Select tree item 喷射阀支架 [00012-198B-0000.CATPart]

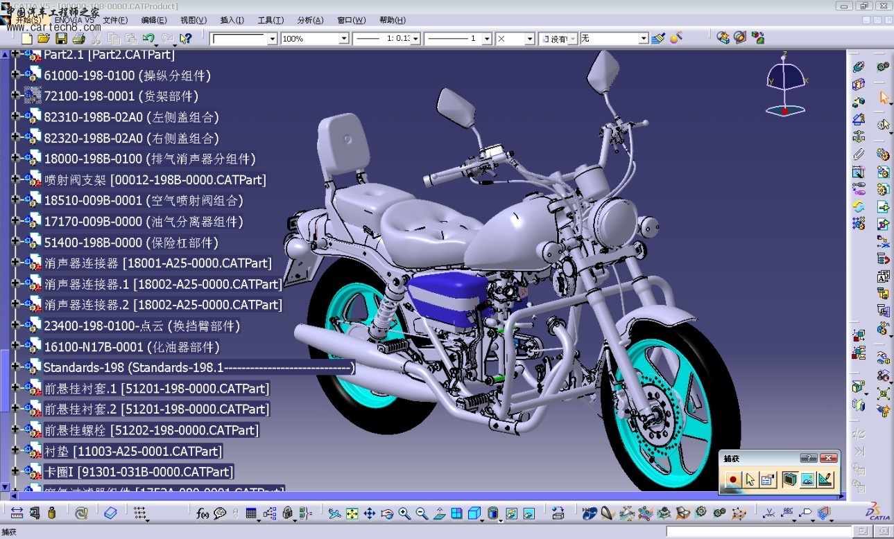tap(155, 179)
